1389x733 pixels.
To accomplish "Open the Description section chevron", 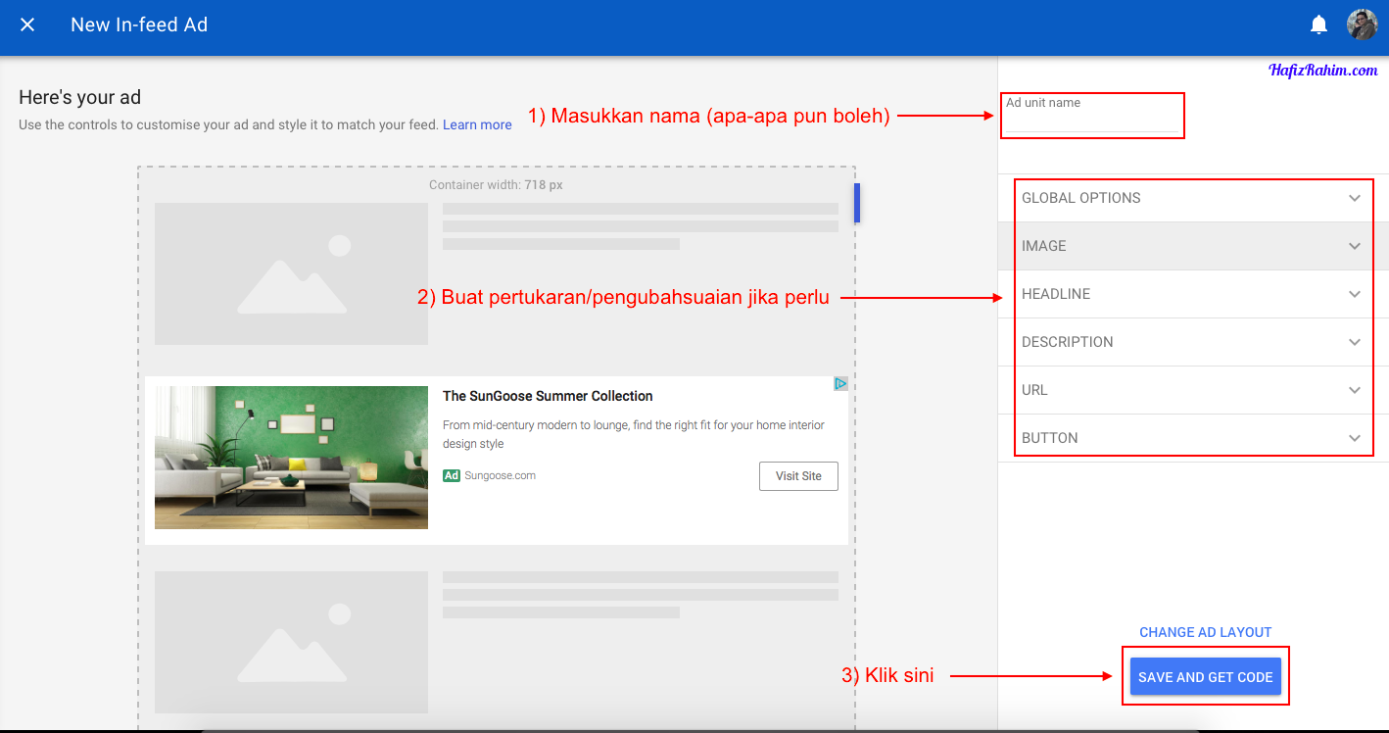I will pos(1354,342).
